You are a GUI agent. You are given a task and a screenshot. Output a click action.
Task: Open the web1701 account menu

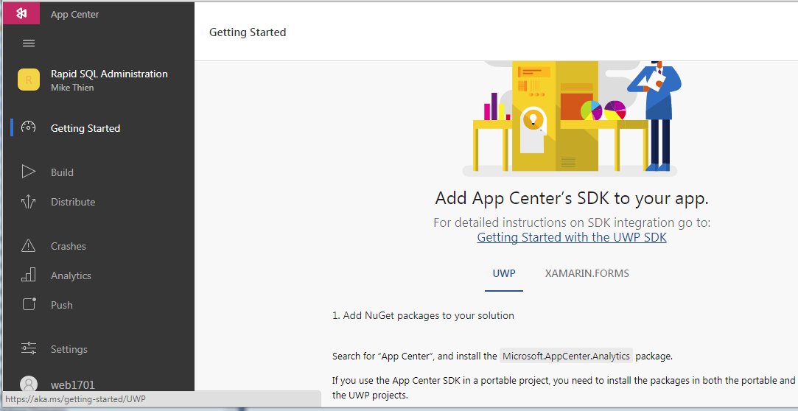(73, 384)
